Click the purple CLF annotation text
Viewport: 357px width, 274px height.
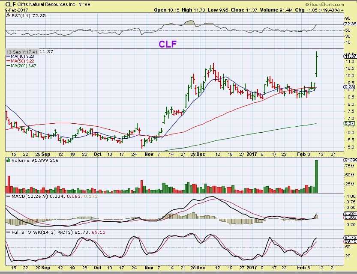[x=168, y=44]
